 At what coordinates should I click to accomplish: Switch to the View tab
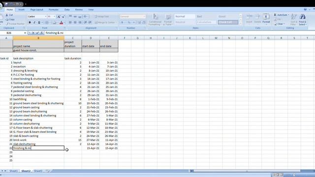click(x=91, y=10)
